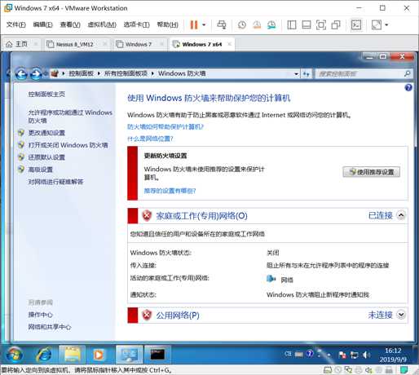Screen dimensions: 419x375
Task: Toggle the thumbnail bar view icon
Action: coord(307,25)
